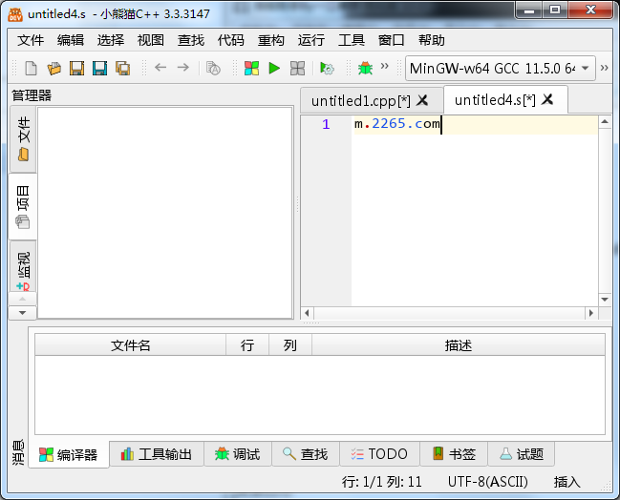Click editor vertical scrollbar down arrow
620x500 pixels.
click(x=605, y=300)
